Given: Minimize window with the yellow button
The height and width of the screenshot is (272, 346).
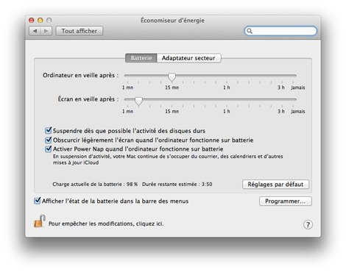Looking at the screenshot, I should (x=40, y=20).
